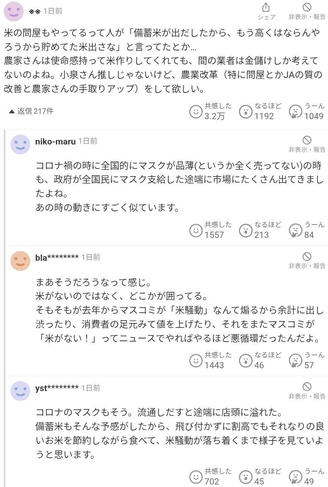328x487 pixels.
Task: Click the orange bla******** avatar
Action: 20,261
